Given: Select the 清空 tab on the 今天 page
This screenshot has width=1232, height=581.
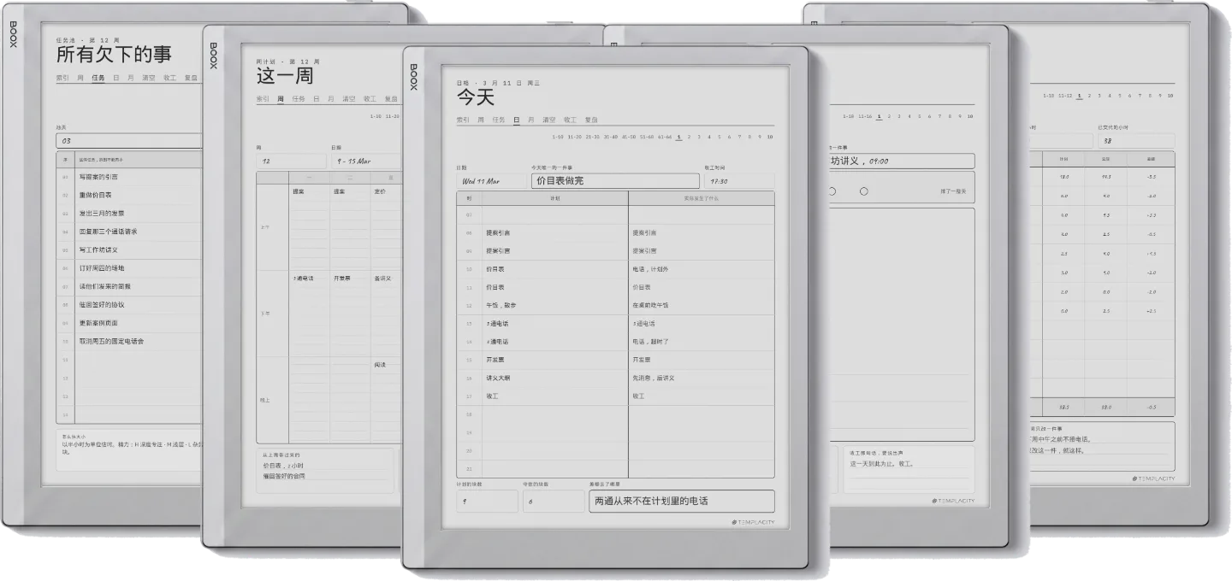Looking at the screenshot, I should (x=549, y=120).
